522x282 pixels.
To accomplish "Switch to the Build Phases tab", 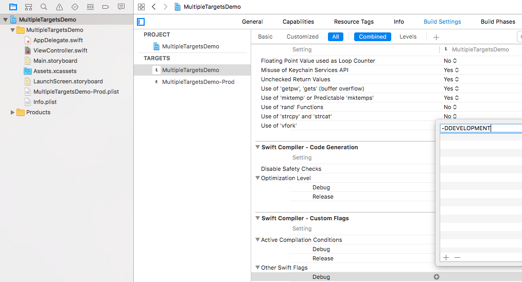I will coord(497,22).
